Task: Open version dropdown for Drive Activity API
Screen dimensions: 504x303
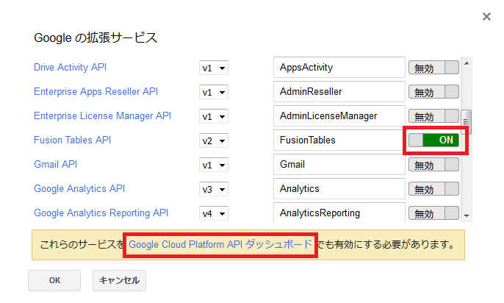Action: pyautogui.click(x=213, y=68)
